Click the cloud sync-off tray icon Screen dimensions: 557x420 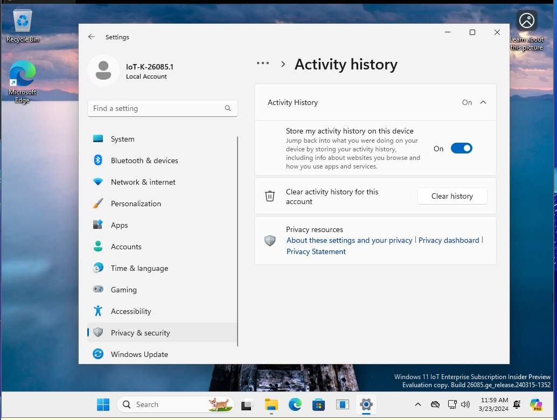pyautogui.click(x=435, y=404)
